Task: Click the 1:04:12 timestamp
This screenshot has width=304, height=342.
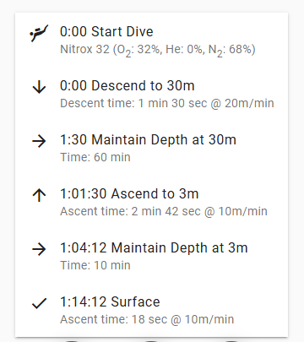Action: point(84,247)
